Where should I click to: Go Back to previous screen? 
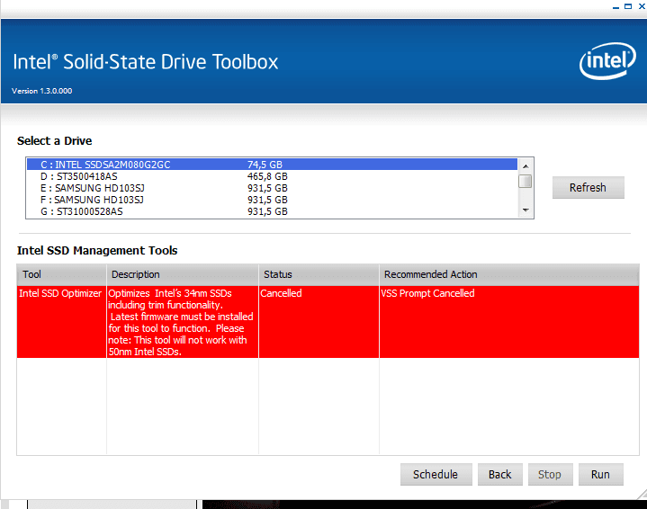[499, 474]
